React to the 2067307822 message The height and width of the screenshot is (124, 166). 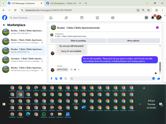[x=71, y=69]
